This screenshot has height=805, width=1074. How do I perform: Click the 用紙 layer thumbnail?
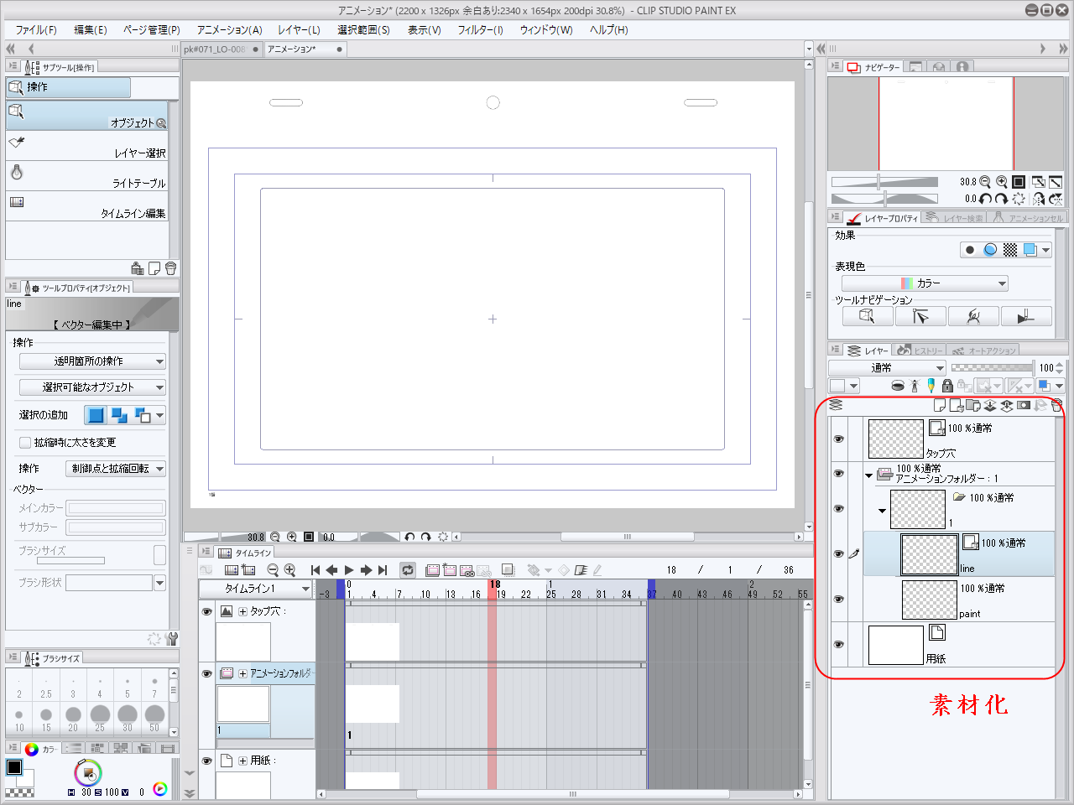pos(895,645)
